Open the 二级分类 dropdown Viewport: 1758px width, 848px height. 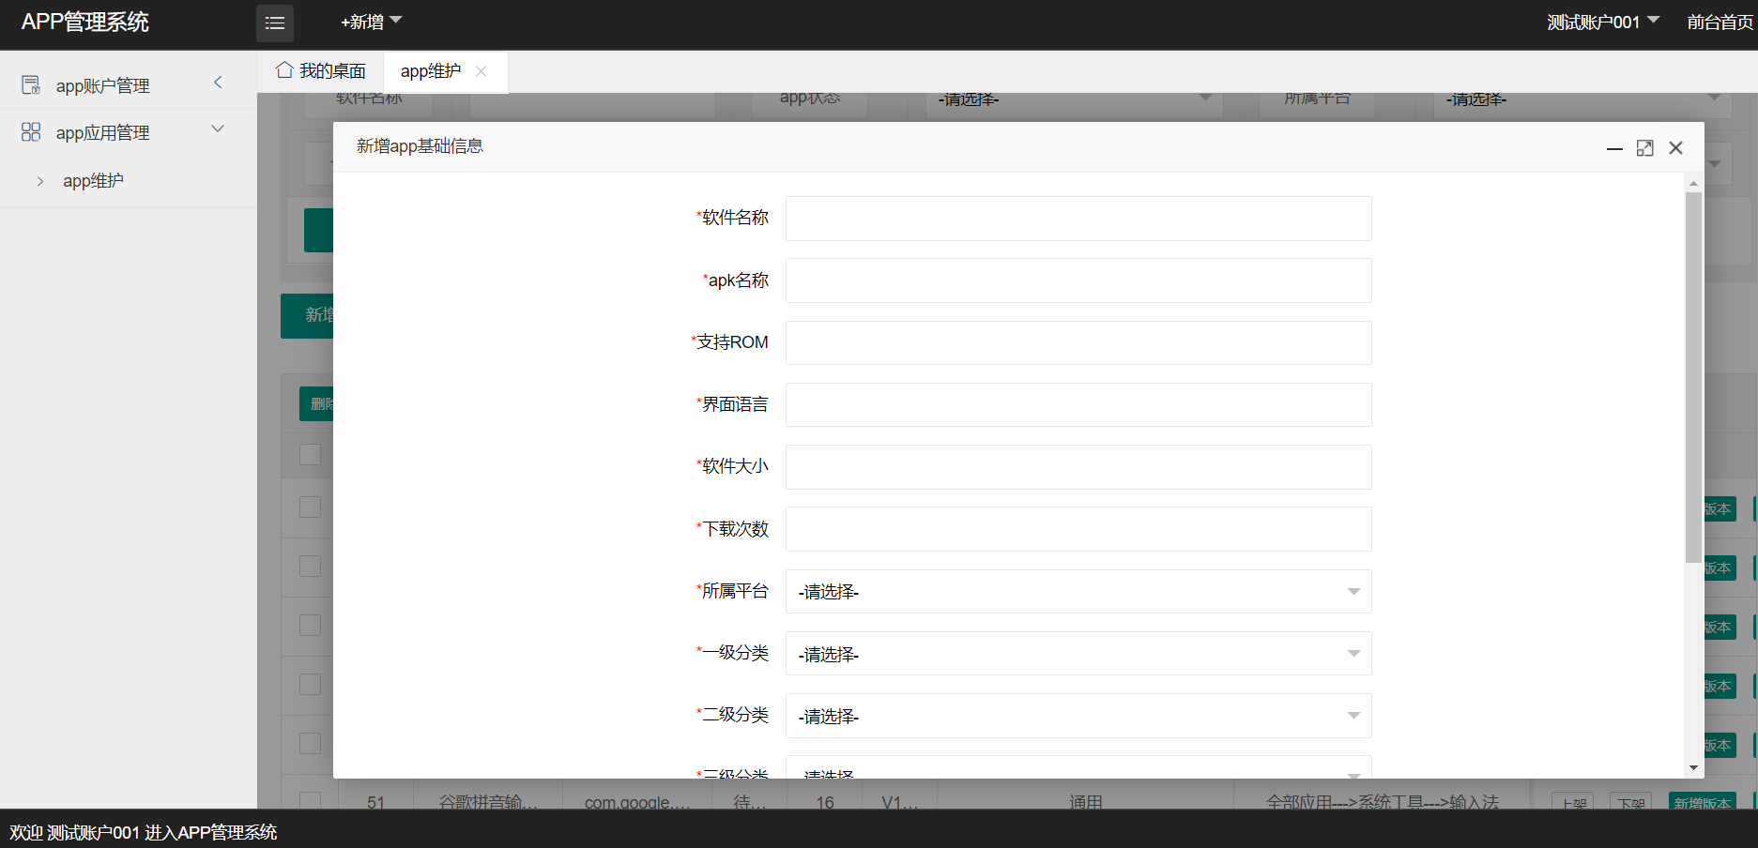(x=1078, y=716)
